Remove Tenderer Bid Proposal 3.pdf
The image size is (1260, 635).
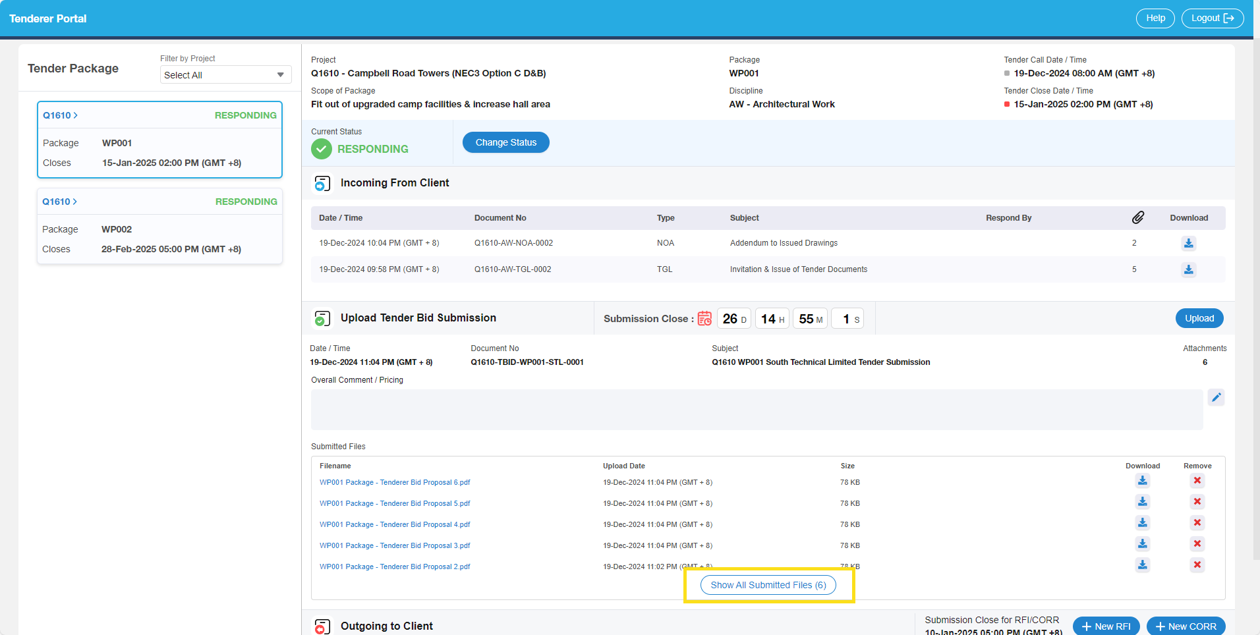1197,544
